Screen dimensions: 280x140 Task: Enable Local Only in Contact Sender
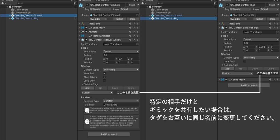[x=244, y=62]
